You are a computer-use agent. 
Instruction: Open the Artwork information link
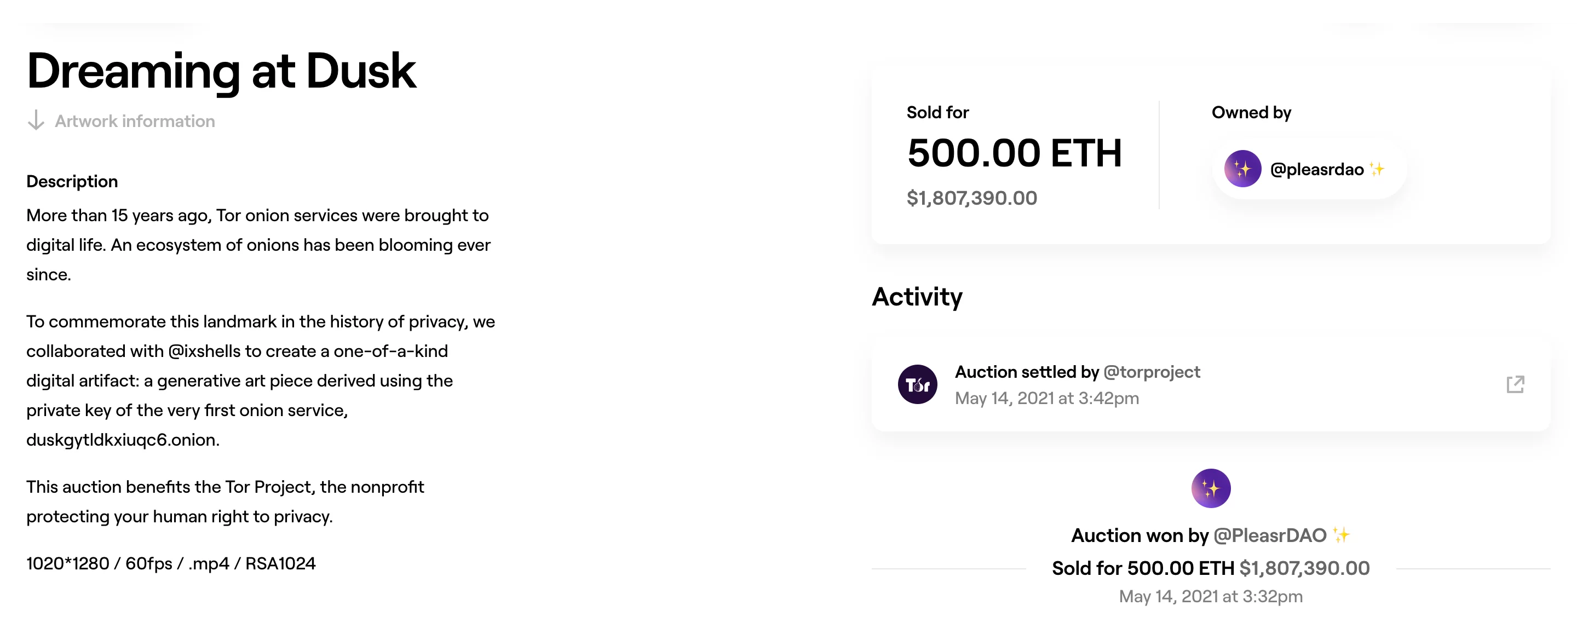coord(135,121)
